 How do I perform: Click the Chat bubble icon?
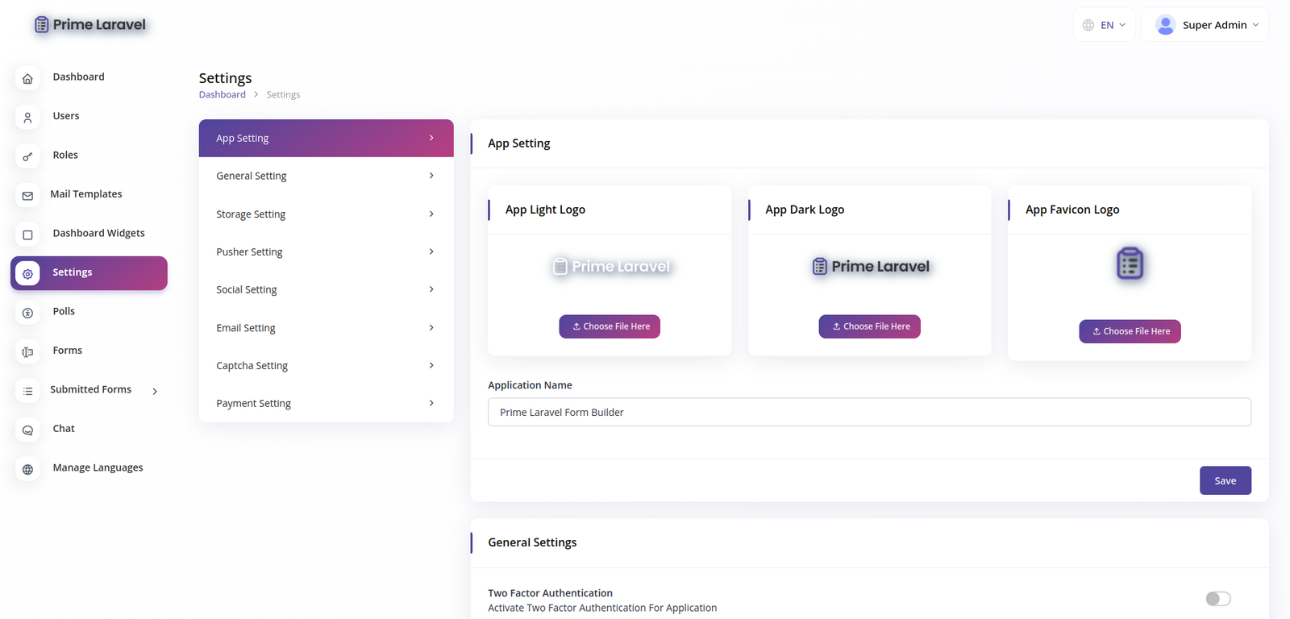coord(27,430)
